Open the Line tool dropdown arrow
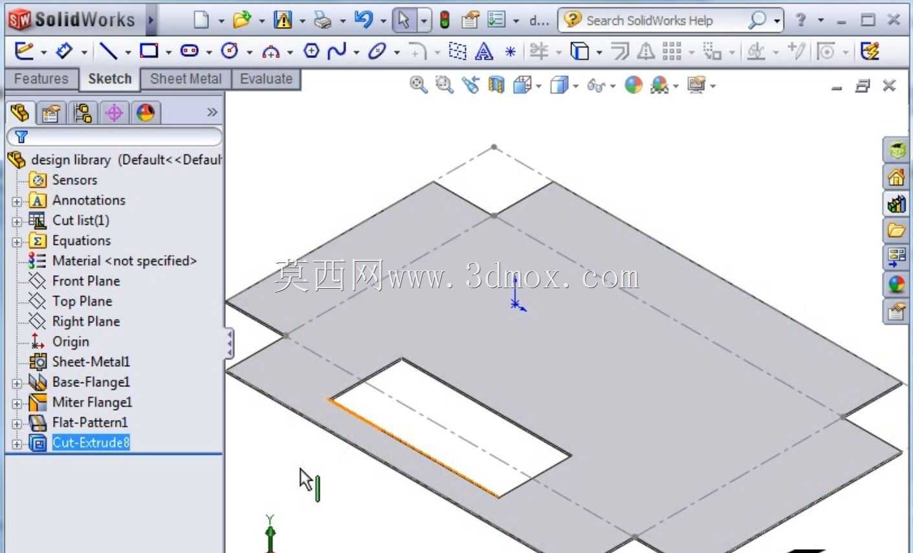The image size is (913, 553). [x=127, y=52]
